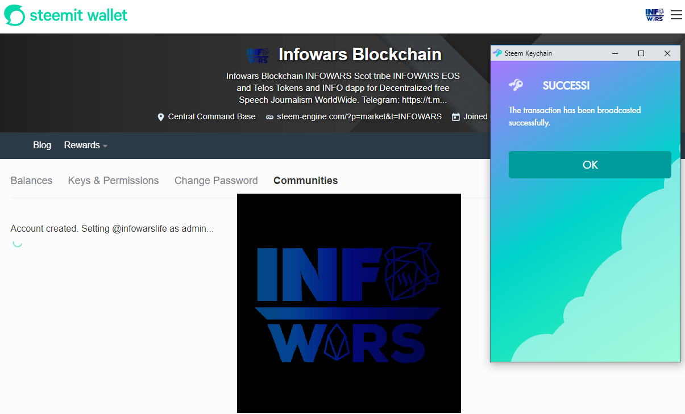
Task: Click the calendar icon next to Joined
Action: pyautogui.click(x=455, y=116)
